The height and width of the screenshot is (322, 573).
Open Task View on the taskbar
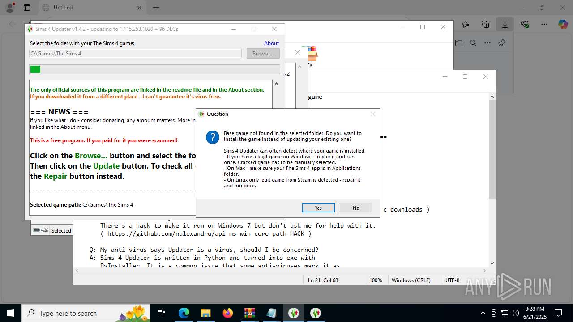[x=162, y=313]
